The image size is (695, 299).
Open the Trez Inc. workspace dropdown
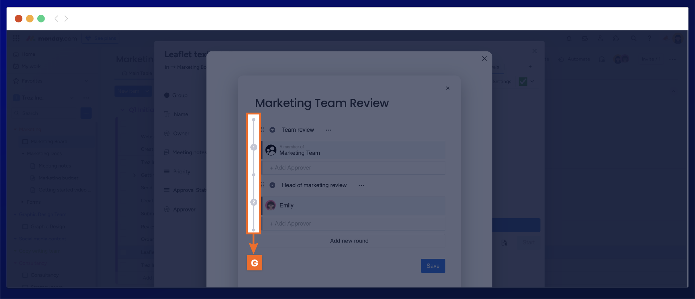[72, 98]
